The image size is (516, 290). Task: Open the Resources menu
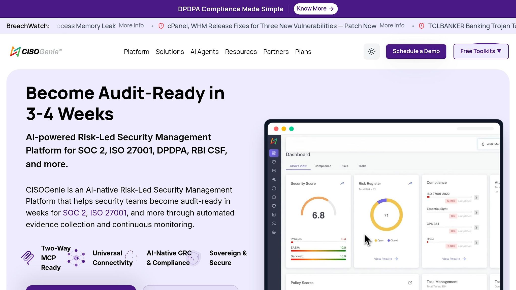[241, 52]
